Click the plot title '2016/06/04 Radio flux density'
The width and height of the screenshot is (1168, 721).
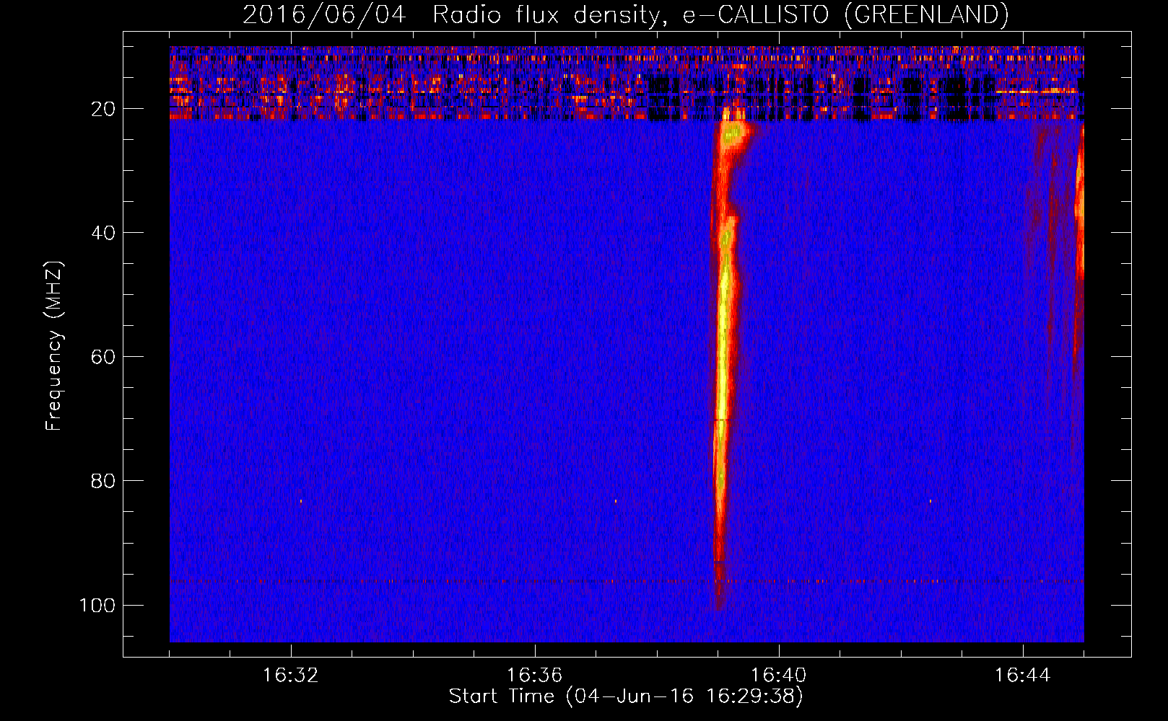coord(625,14)
